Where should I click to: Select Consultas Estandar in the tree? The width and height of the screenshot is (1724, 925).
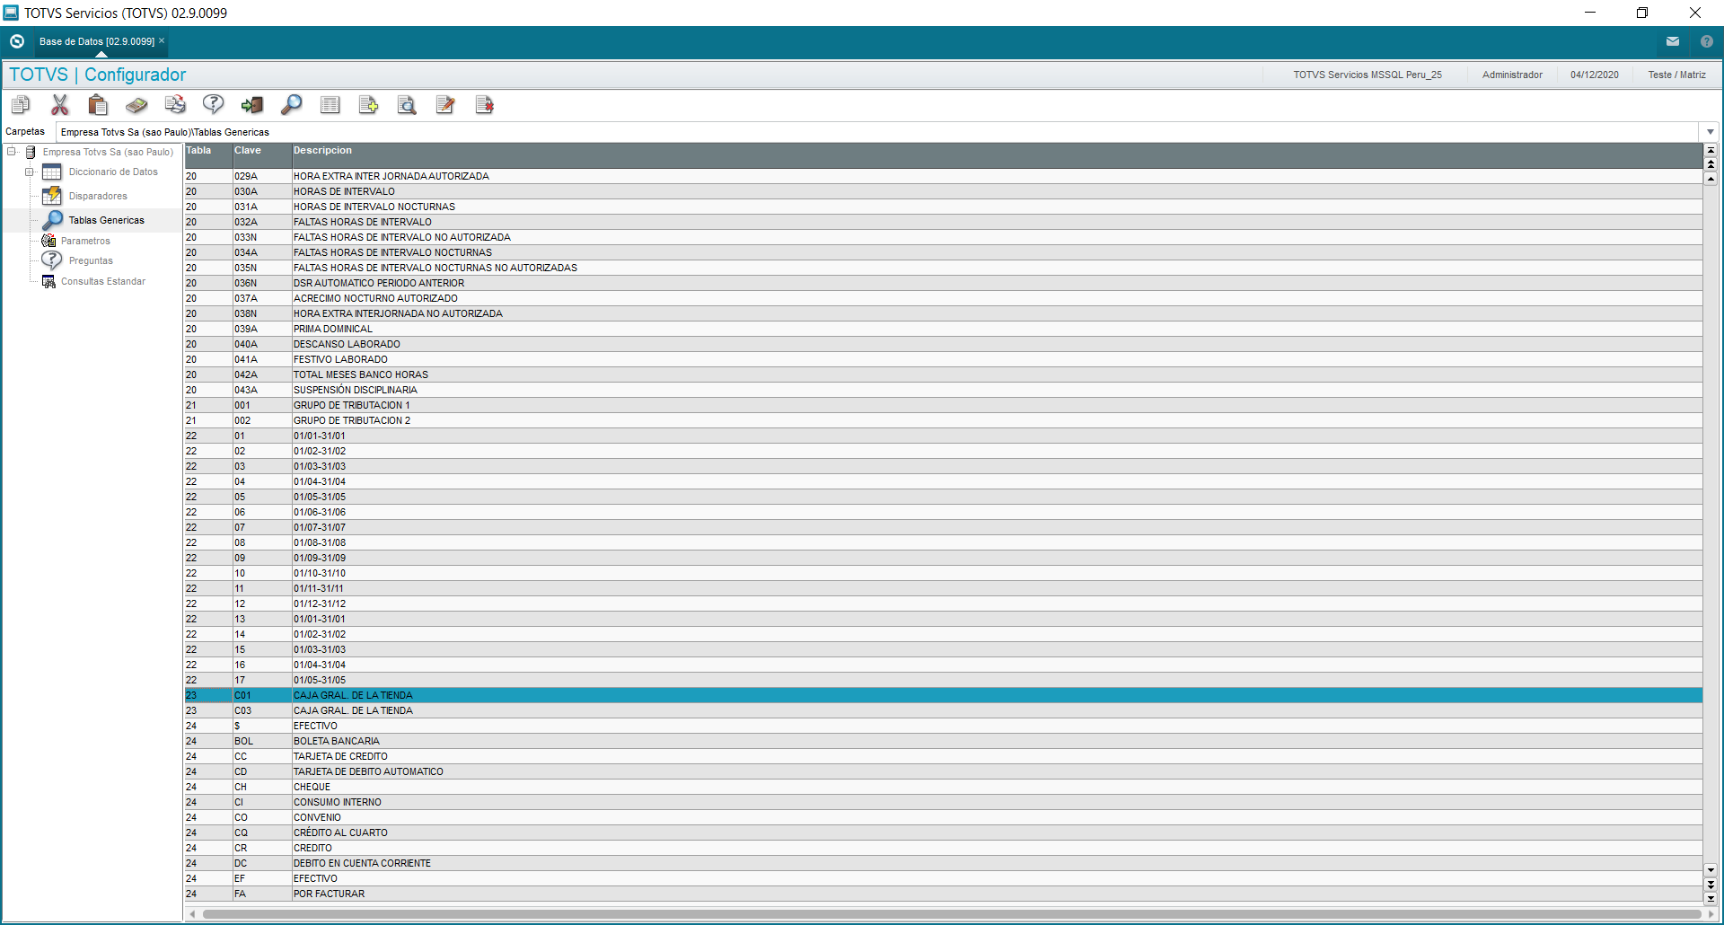pos(103,281)
